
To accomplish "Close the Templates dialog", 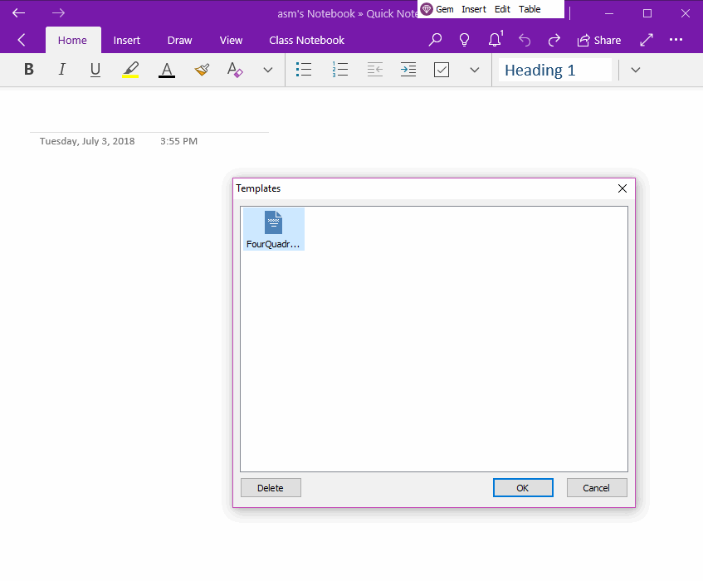I will pyautogui.click(x=622, y=188).
